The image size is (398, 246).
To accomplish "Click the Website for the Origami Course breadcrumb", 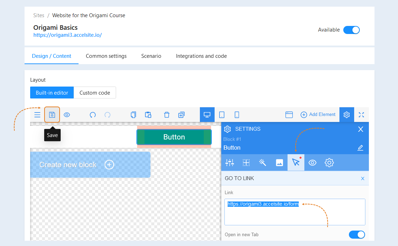I will [x=89, y=15].
